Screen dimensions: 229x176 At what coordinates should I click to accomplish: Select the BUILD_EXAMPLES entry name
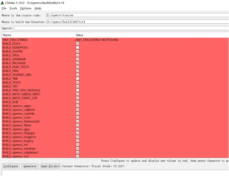(15, 47)
